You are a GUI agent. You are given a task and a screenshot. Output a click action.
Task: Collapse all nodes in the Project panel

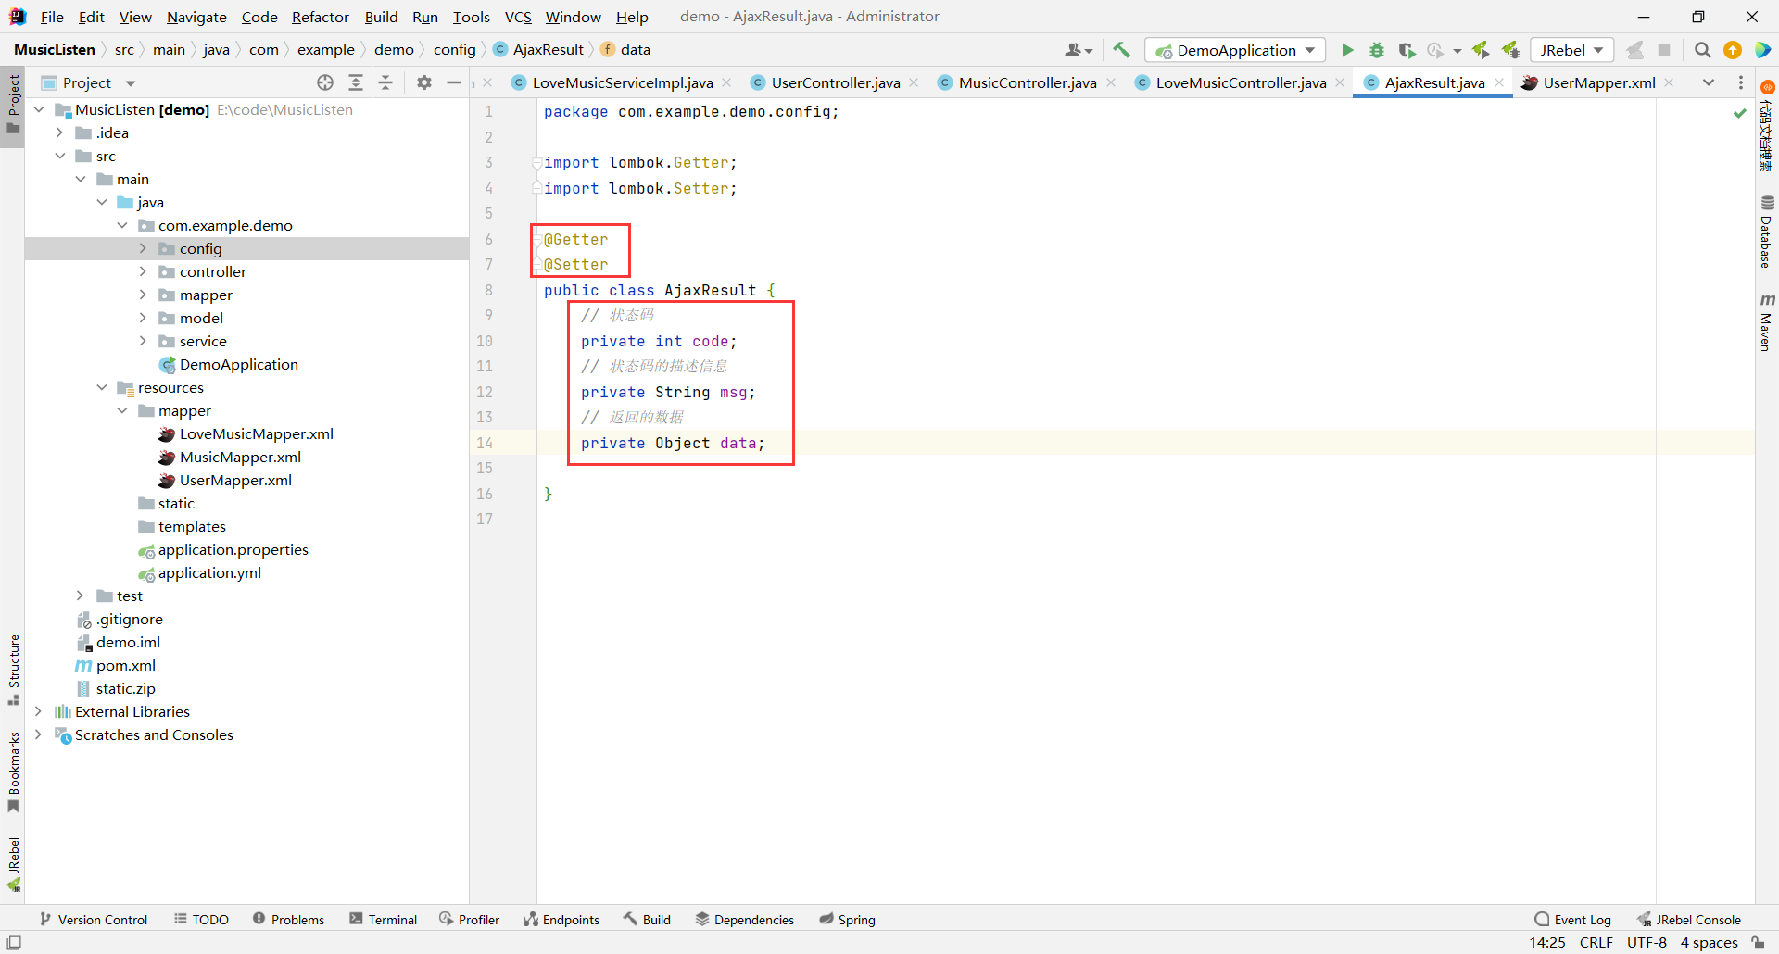click(x=385, y=82)
